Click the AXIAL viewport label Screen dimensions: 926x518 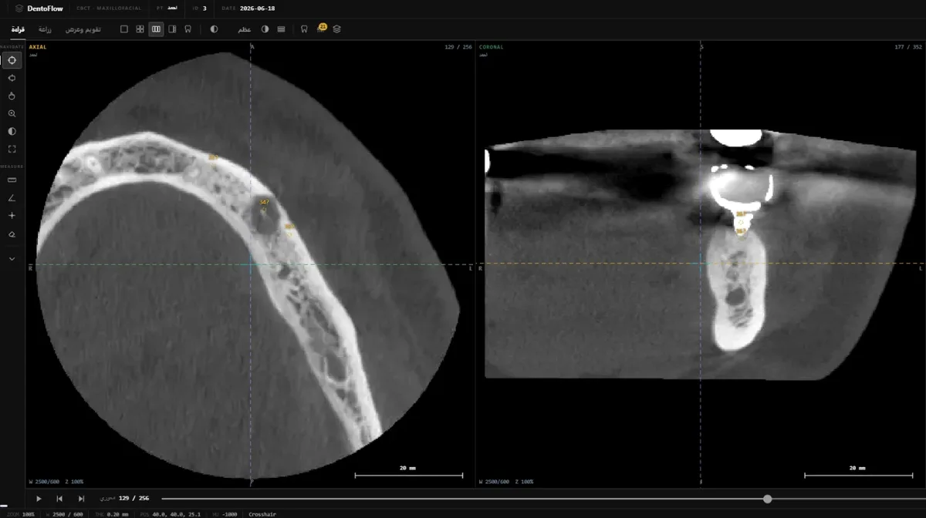point(38,47)
